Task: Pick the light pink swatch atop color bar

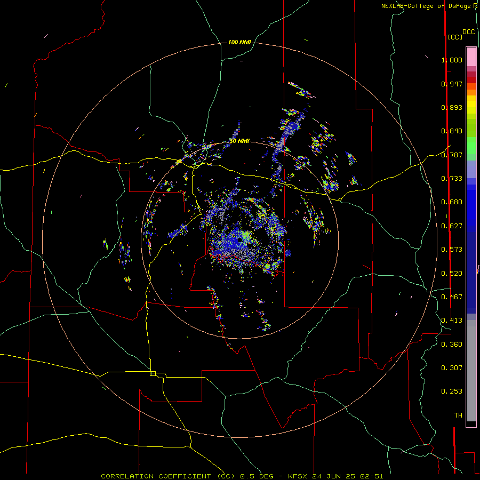Action: (471, 57)
